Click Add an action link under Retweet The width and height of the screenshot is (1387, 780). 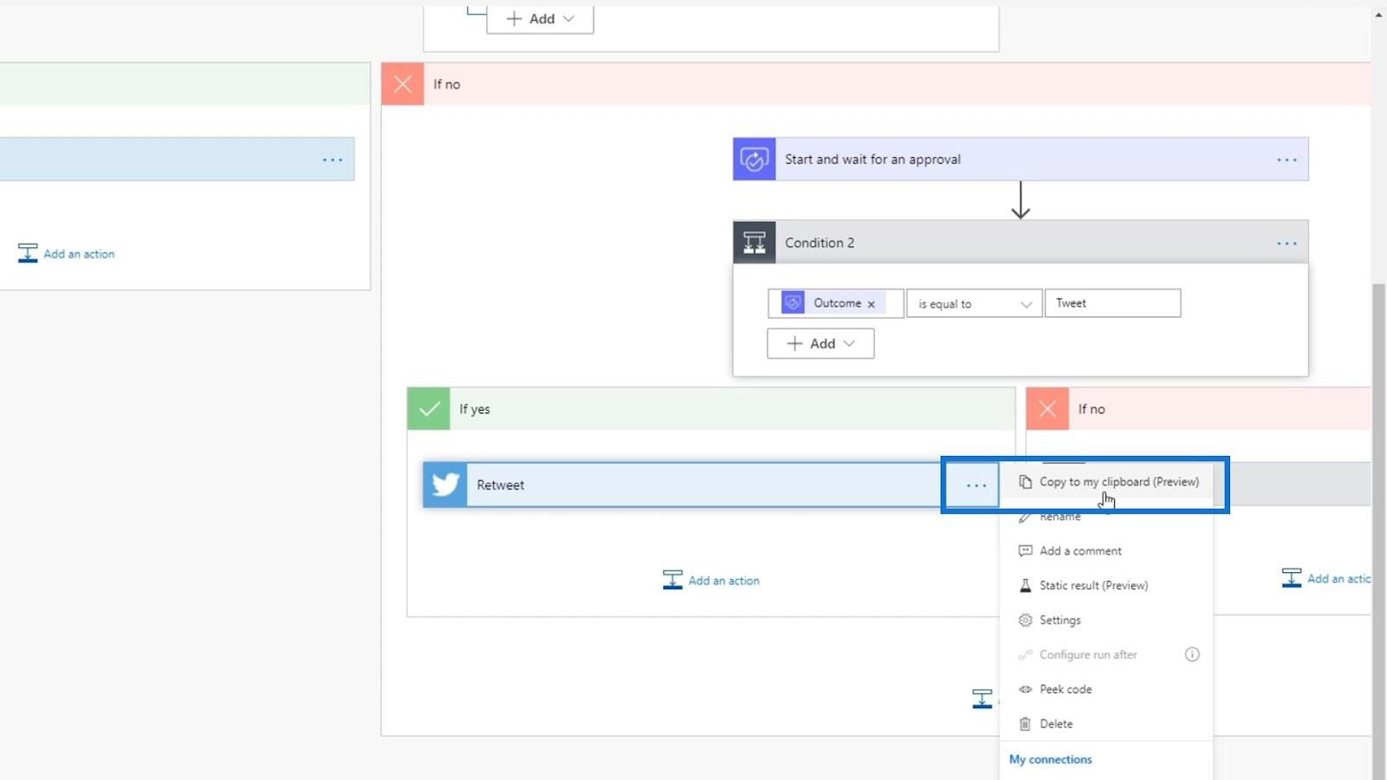click(724, 581)
